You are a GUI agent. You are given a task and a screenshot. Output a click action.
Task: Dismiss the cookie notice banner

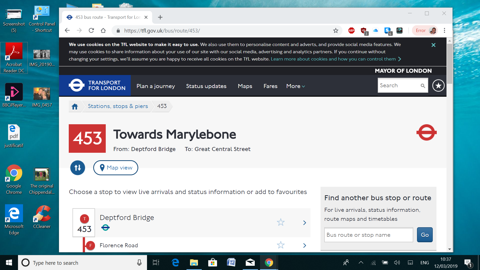coord(433,45)
